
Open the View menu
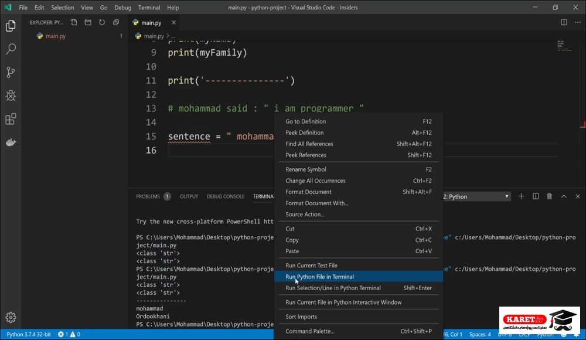tap(87, 8)
